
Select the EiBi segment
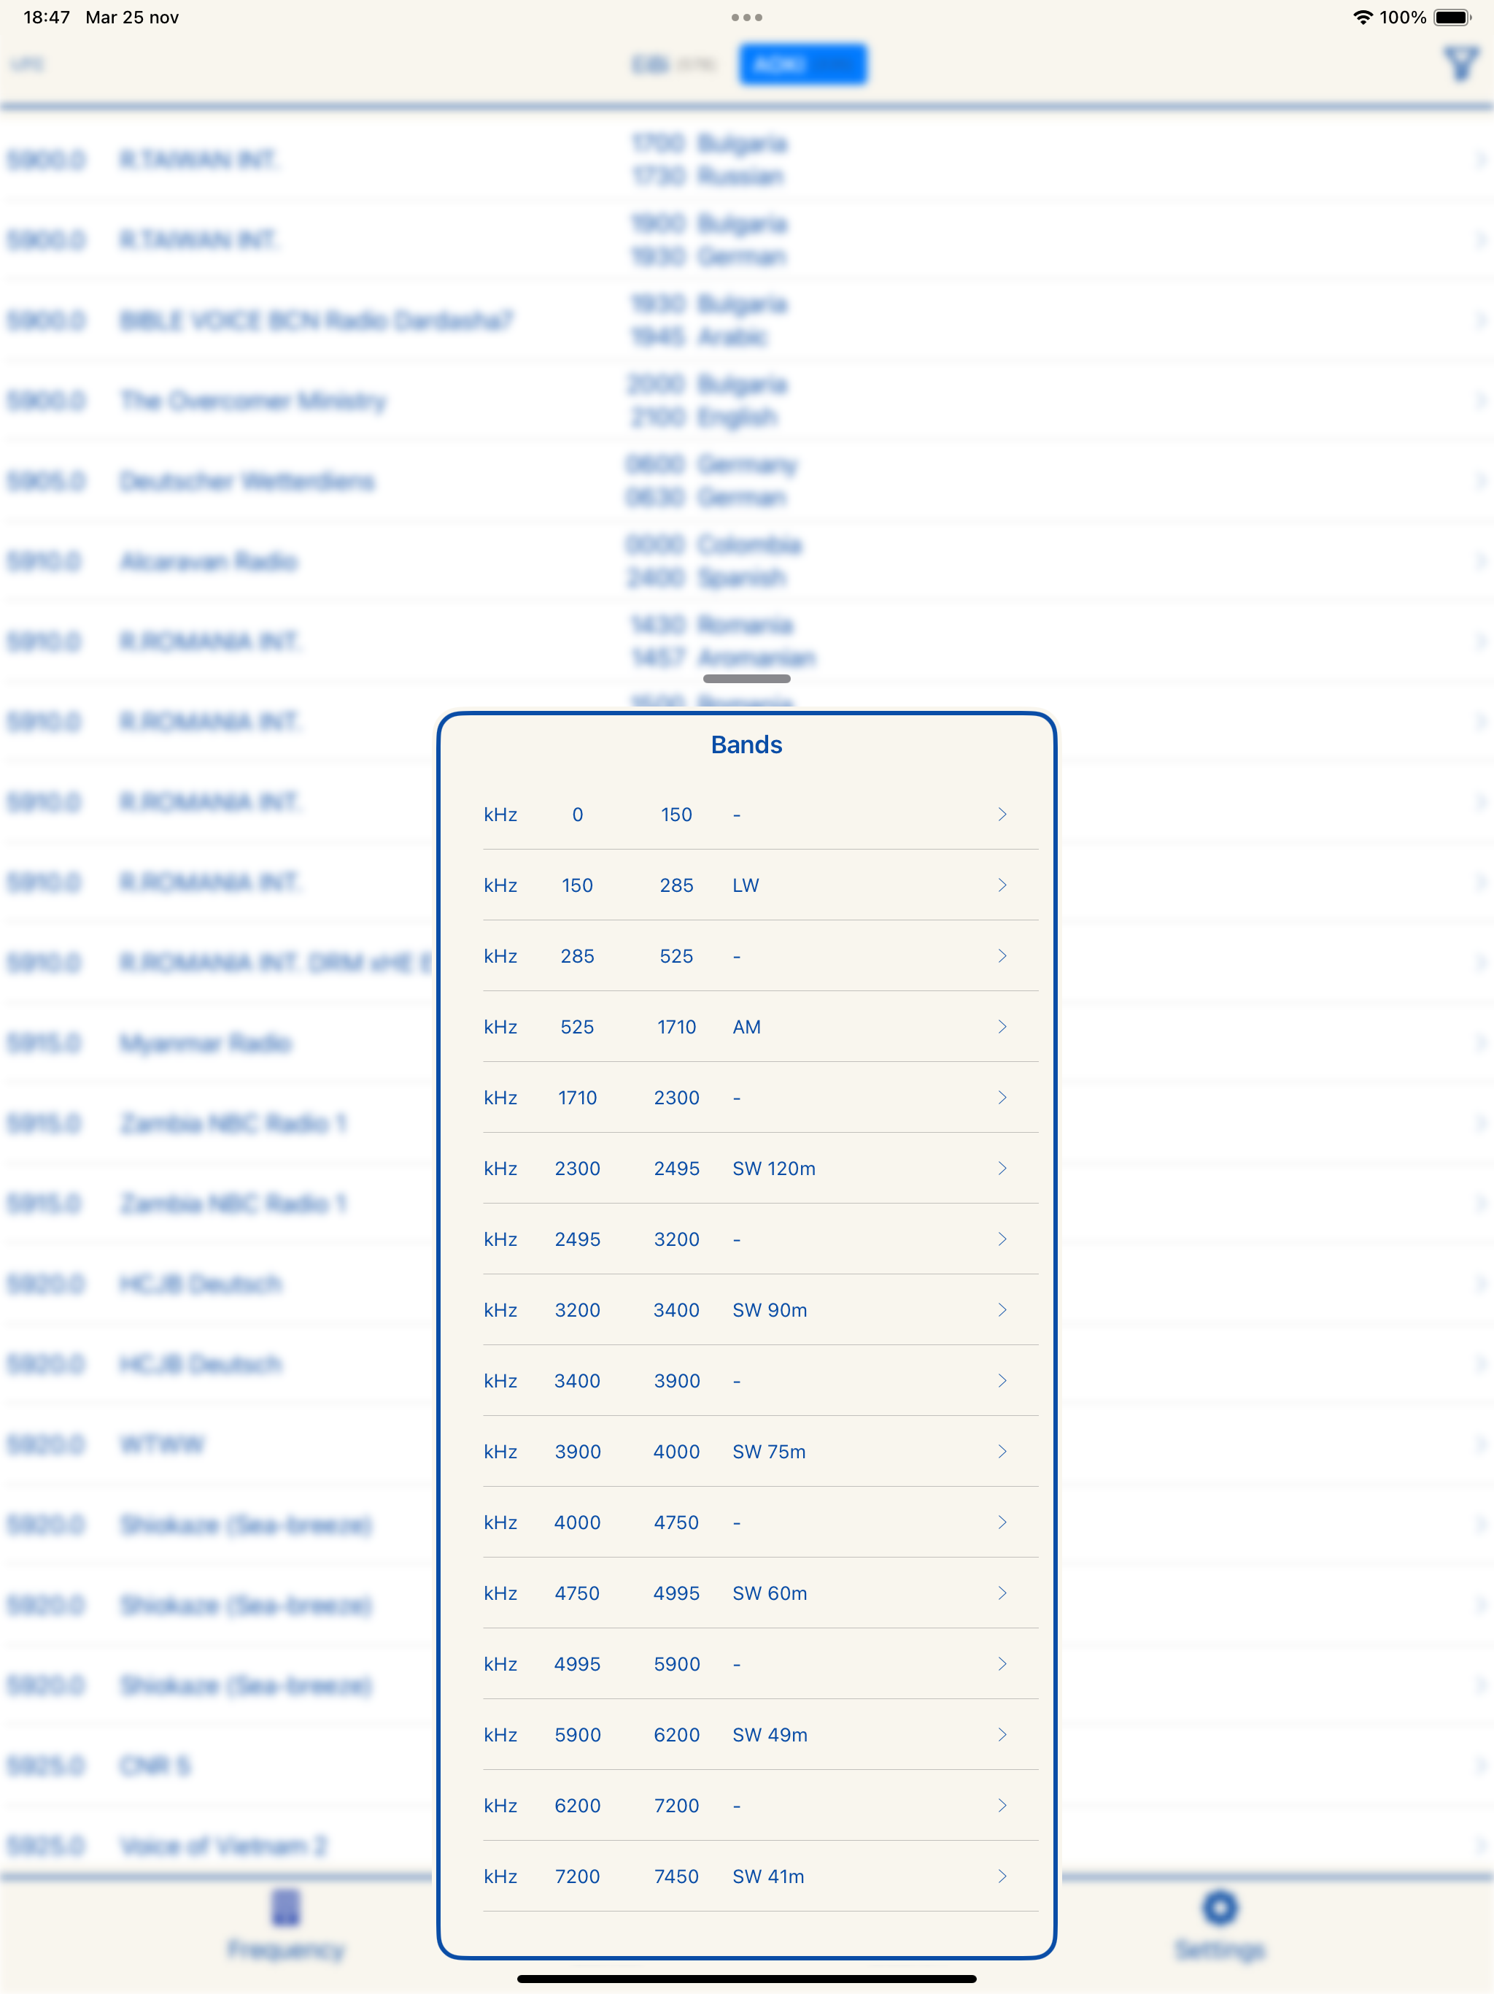tap(674, 64)
